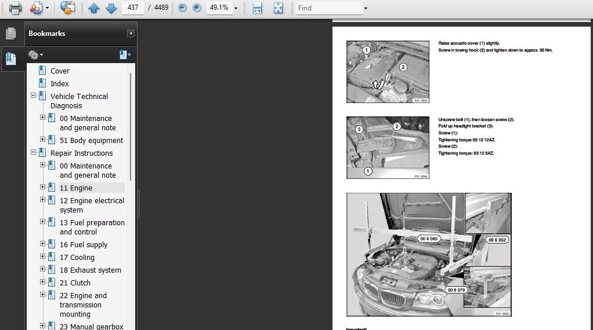Go to previous page with up arrow

93,8
